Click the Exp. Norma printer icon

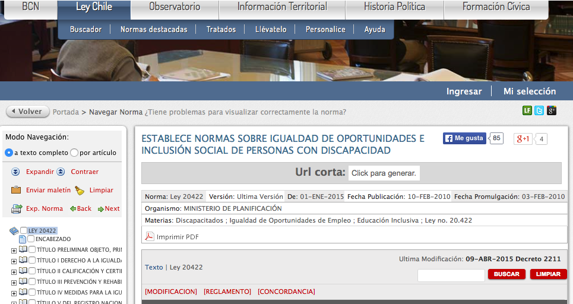pyautogui.click(x=16, y=208)
